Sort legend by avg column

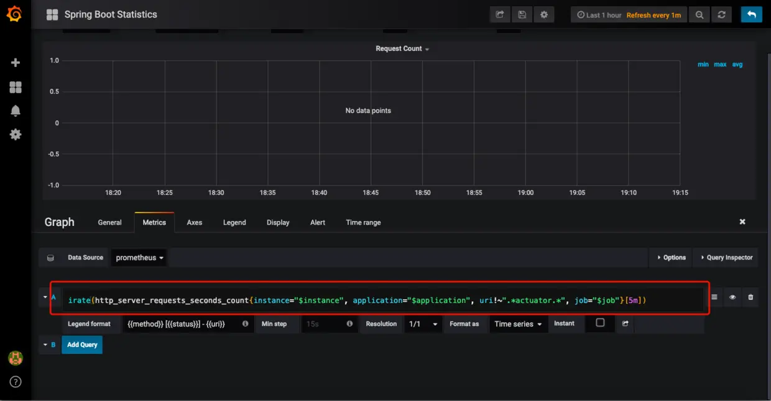click(737, 64)
